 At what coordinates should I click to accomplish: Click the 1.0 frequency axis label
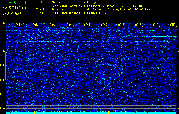(2, 51)
